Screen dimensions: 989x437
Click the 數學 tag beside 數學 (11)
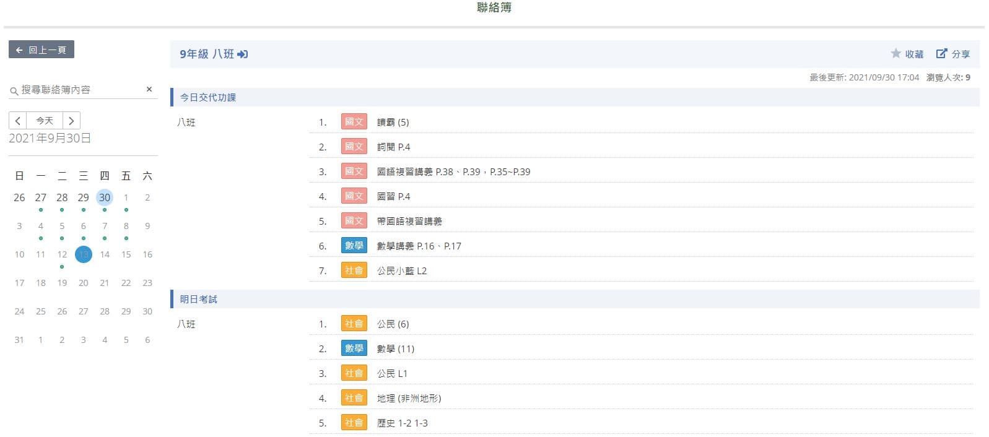pyautogui.click(x=354, y=348)
